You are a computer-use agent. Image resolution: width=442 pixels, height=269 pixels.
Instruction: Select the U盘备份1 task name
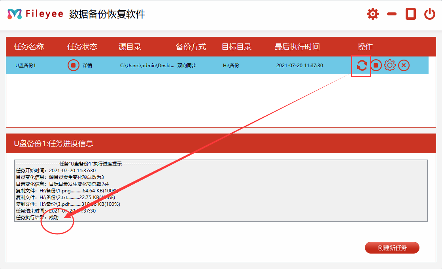tap(26, 66)
